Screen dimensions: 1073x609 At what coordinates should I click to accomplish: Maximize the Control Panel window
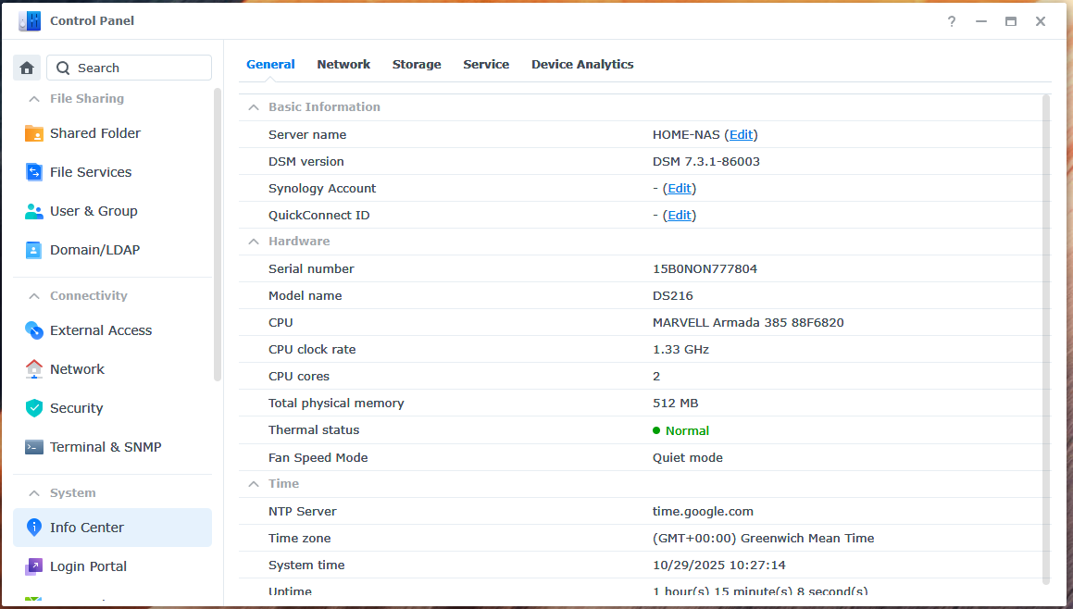point(1011,21)
